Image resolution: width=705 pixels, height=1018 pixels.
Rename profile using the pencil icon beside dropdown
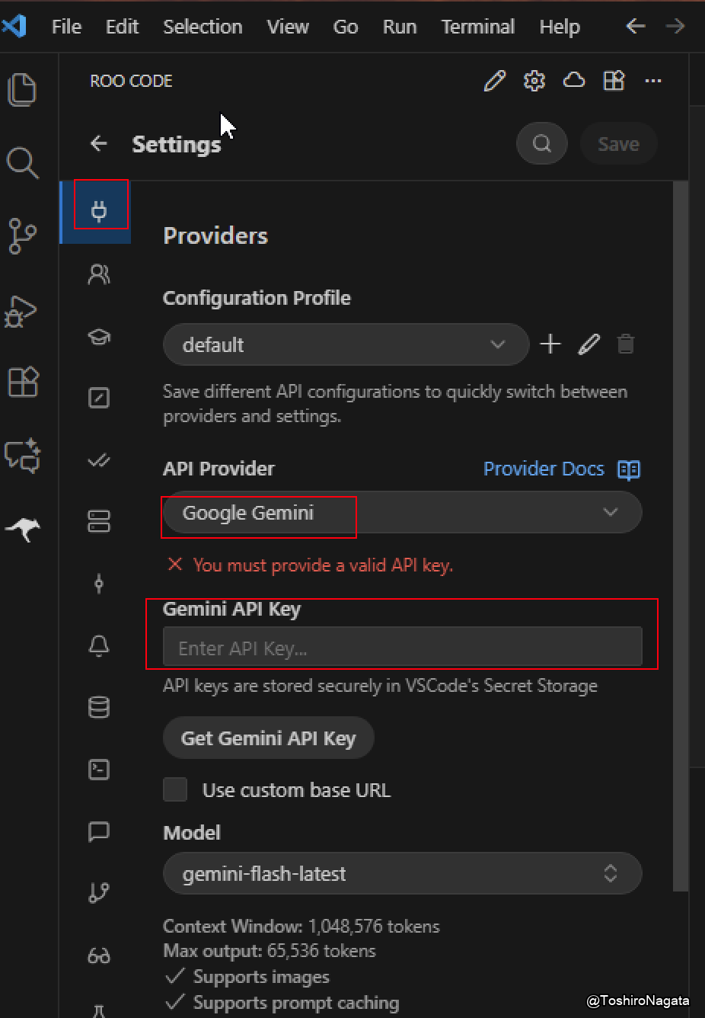[x=589, y=344]
